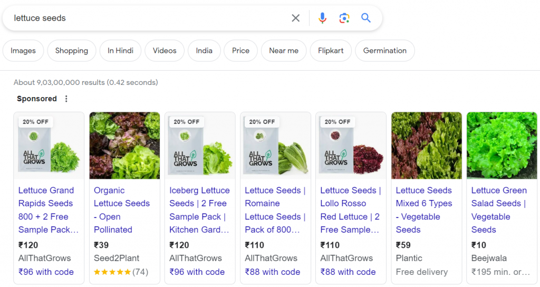The height and width of the screenshot is (287, 540).
Task: Clear the search box with X icon
Action: [295, 18]
